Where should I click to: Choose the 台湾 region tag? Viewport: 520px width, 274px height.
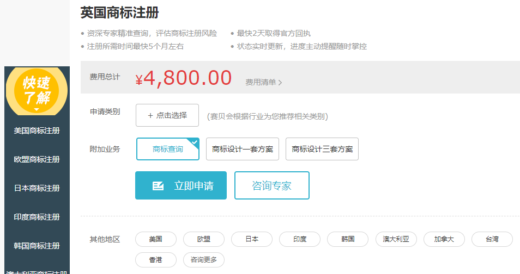coord(492,239)
